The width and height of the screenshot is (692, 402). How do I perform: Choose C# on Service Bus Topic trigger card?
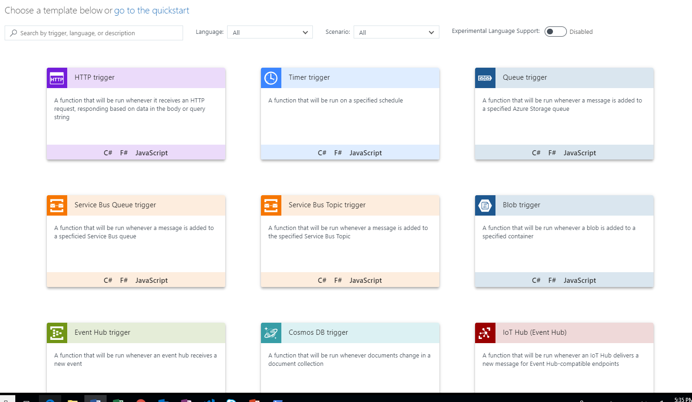pyautogui.click(x=322, y=280)
